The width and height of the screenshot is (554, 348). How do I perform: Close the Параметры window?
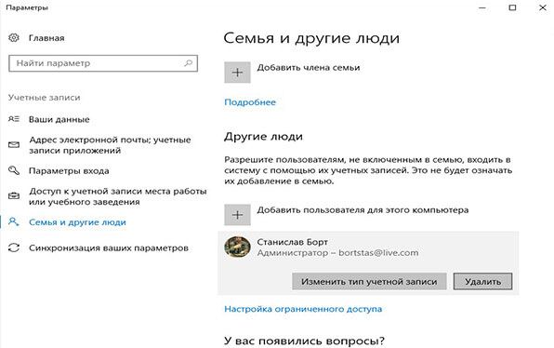tap(543, 7)
